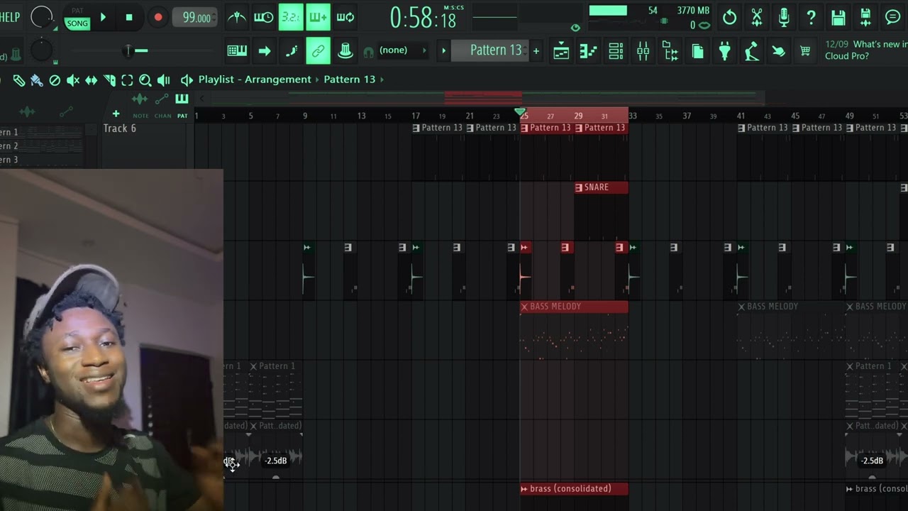Toggle wait for input before recording
The height and width of the screenshot is (511, 908).
264,18
